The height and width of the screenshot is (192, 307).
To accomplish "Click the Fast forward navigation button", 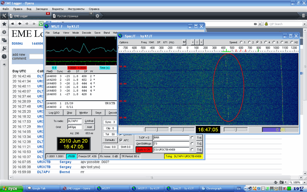I will tap(34, 24).
